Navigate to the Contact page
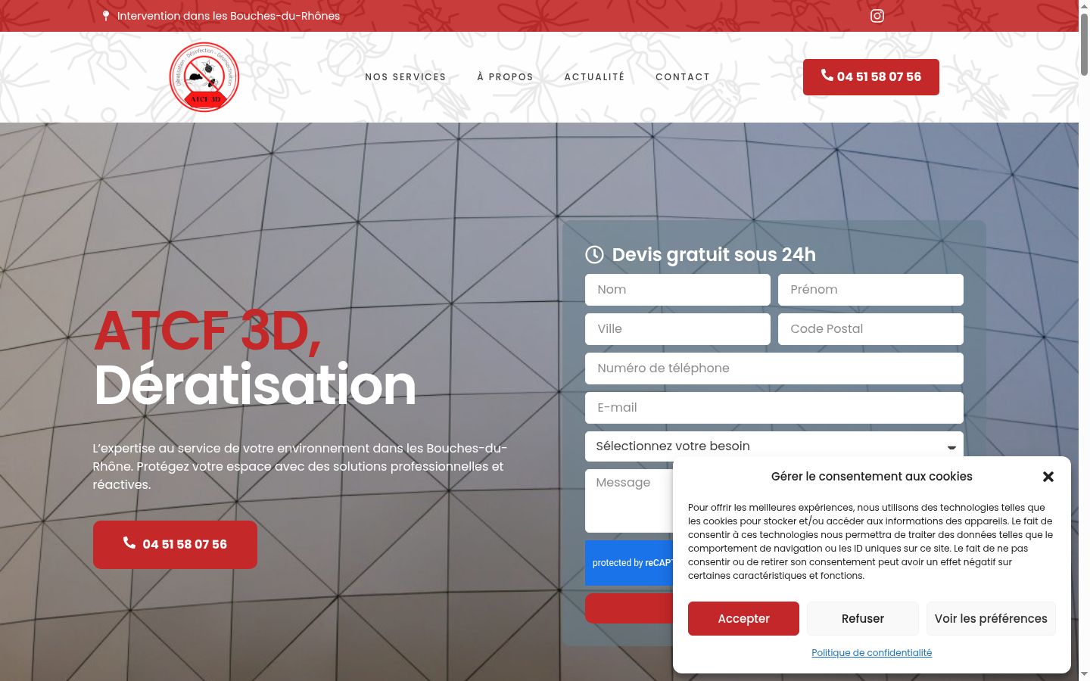Image resolution: width=1090 pixels, height=681 pixels. coord(683,77)
